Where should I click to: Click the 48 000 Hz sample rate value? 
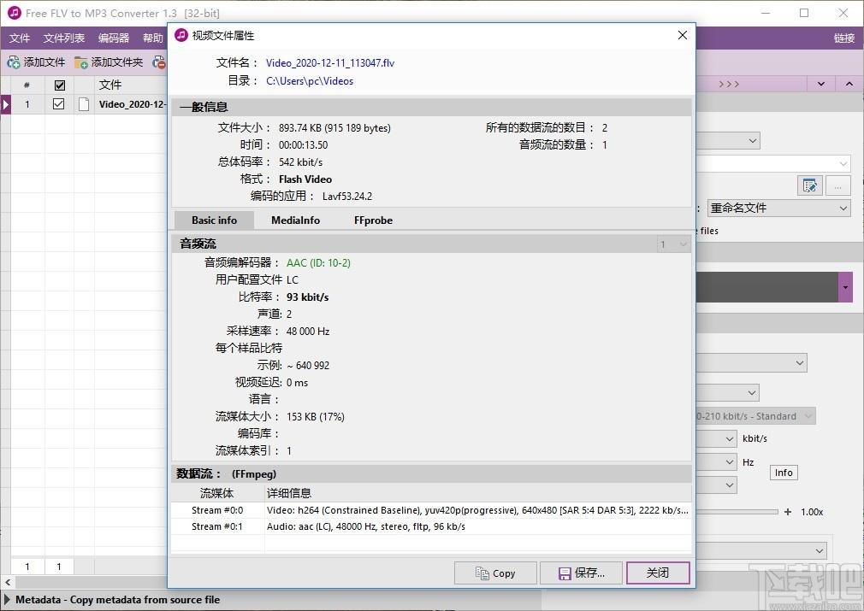click(x=308, y=332)
